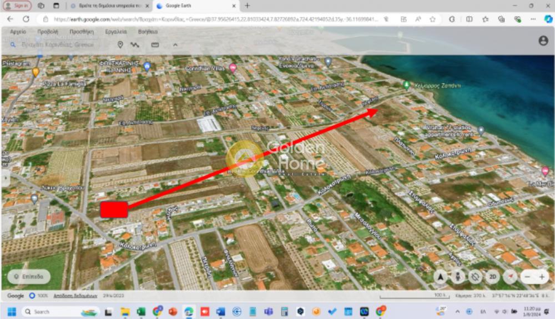Open the Εργαλεία menu
The image size is (555, 319).
click(x=115, y=32)
